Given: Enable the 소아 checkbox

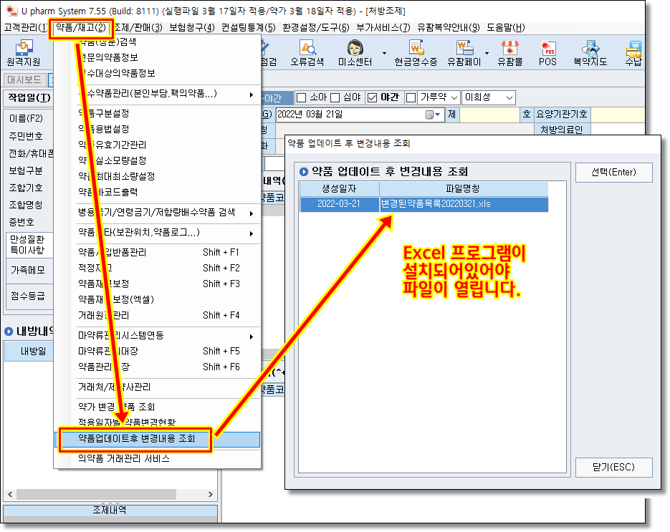Looking at the screenshot, I should point(302,97).
